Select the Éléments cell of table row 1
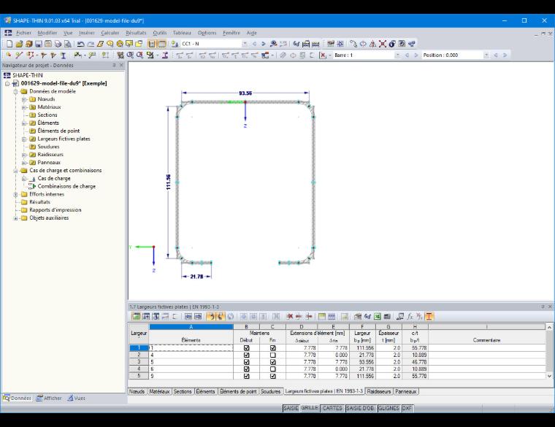The height and width of the screenshot is (427, 555). pos(191,348)
